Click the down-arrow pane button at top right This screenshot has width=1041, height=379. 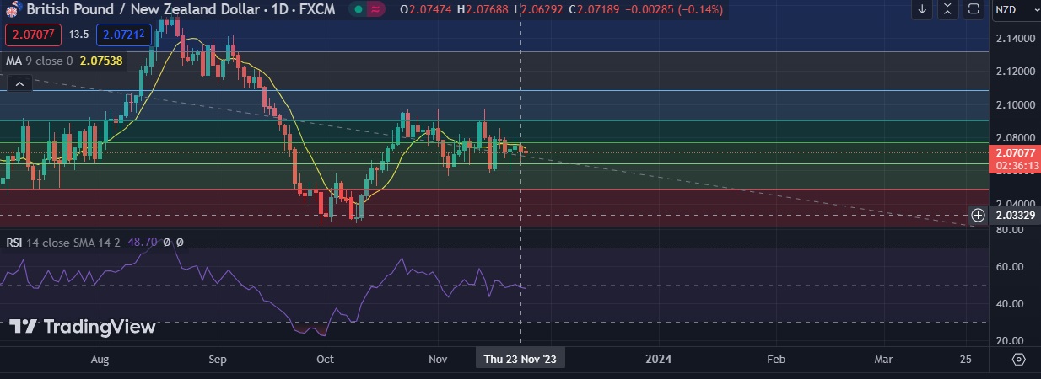point(922,9)
